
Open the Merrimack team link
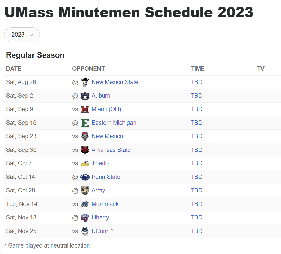(x=105, y=204)
